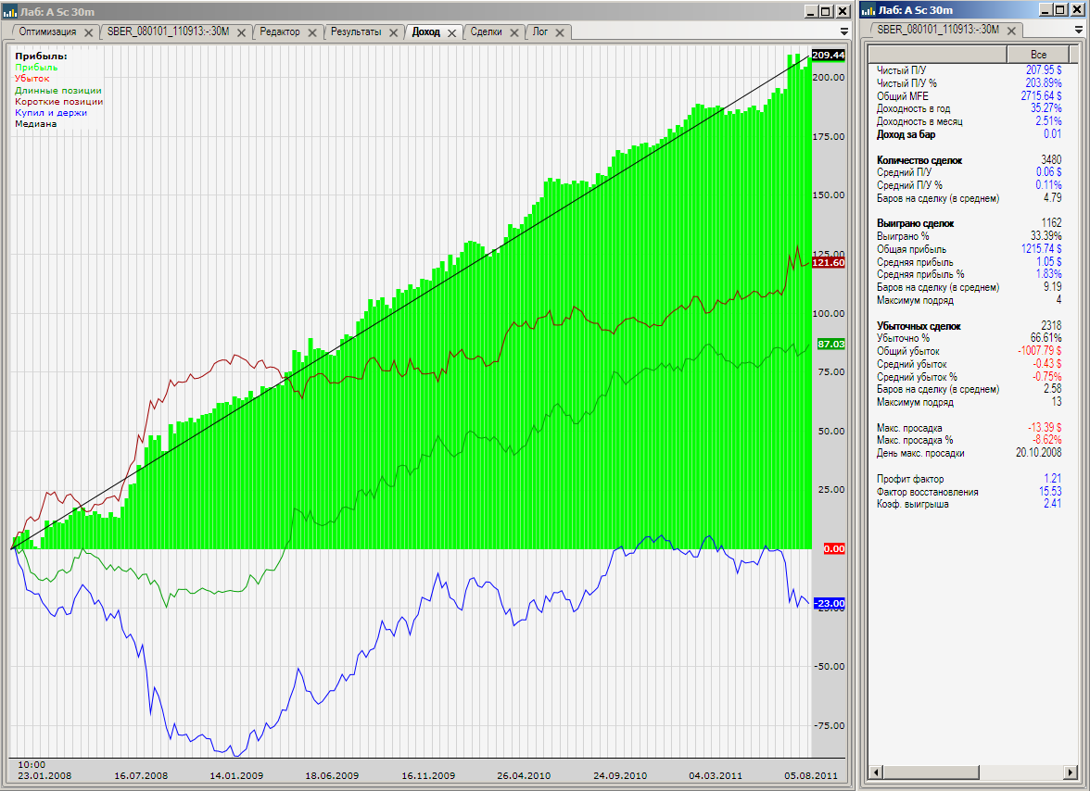Click the Количество сделок heading

919,159
